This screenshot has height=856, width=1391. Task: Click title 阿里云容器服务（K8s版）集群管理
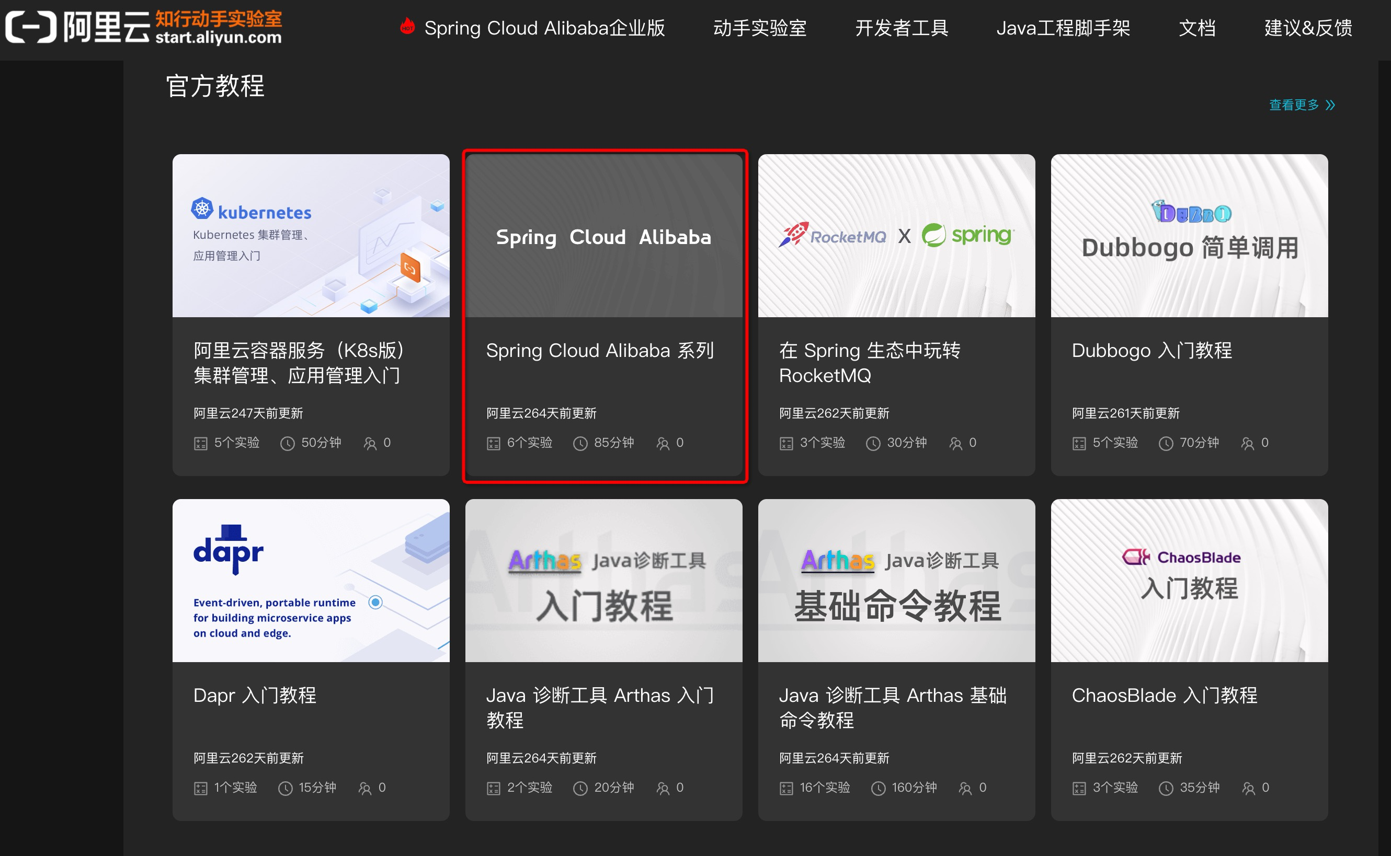[x=299, y=363]
